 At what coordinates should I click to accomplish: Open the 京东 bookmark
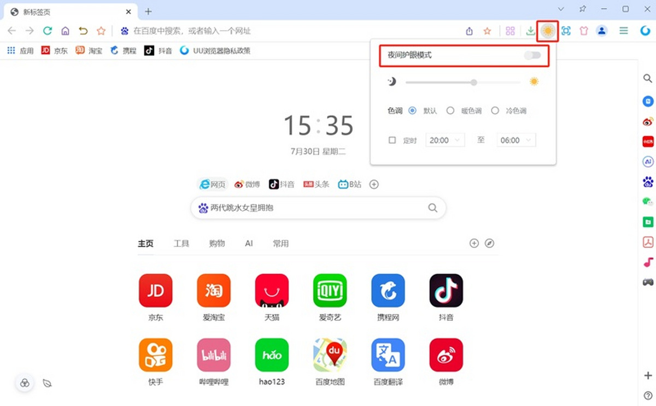[54, 50]
